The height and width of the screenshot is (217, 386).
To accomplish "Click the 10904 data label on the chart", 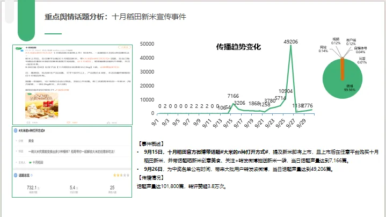I will point(286,91).
